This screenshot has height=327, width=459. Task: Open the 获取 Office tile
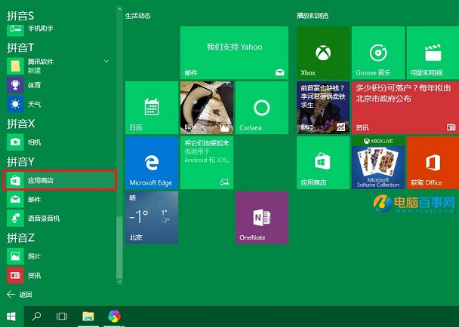[433, 163]
